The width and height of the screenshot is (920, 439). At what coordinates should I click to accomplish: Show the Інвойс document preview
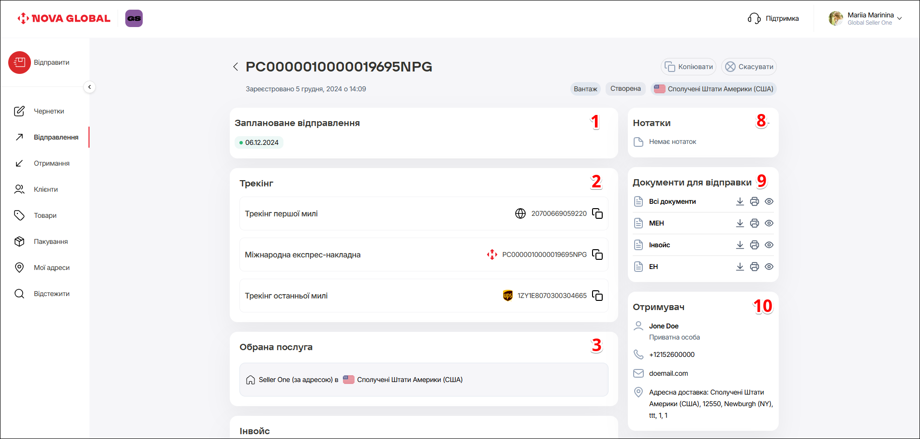[x=769, y=245]
